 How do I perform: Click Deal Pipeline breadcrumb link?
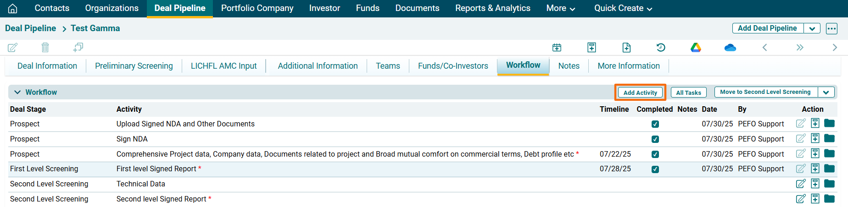click(x=30, y=28)
